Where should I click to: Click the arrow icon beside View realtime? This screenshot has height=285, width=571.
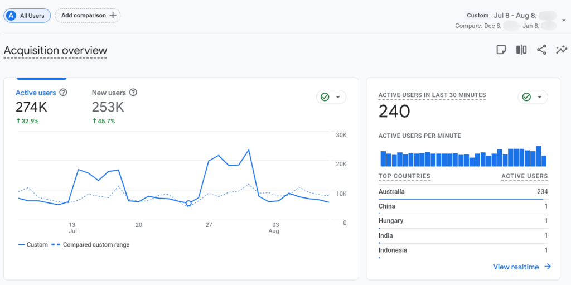(548, 267)
